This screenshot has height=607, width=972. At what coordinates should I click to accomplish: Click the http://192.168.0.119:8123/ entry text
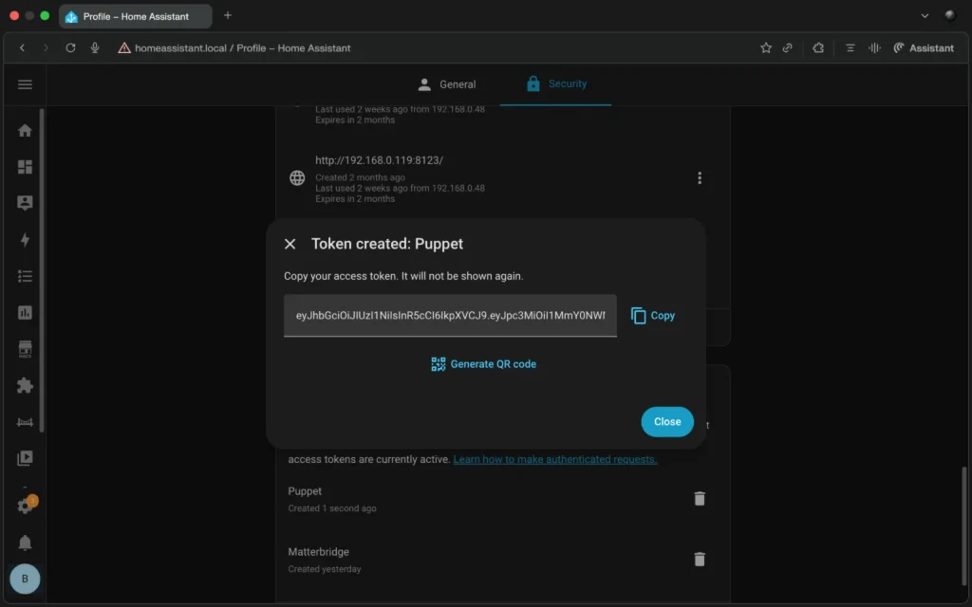[x=379, y=160]
